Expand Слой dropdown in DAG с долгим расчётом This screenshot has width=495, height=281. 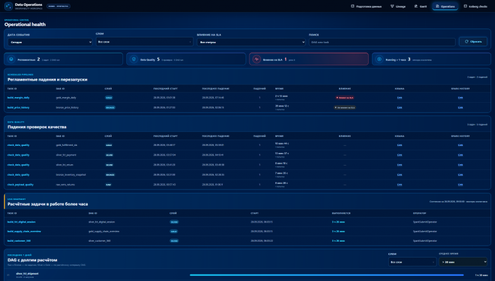412,262
